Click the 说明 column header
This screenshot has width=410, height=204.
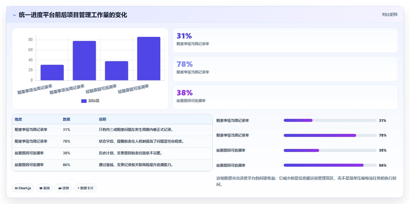tap(103, 119)
